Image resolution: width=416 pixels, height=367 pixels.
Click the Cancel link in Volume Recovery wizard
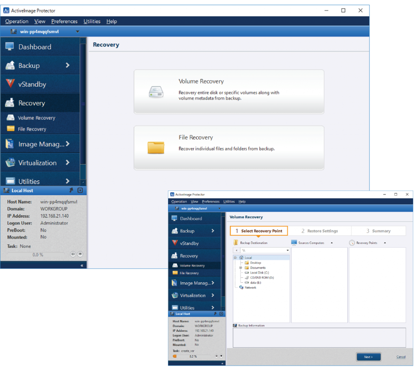(x=401, y=357)
